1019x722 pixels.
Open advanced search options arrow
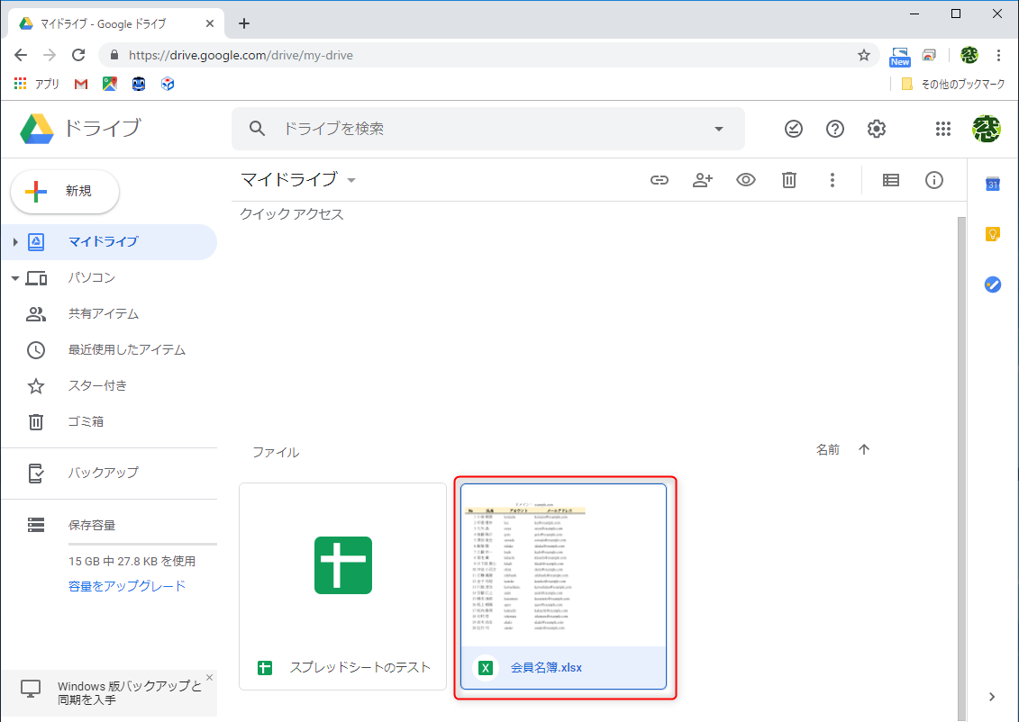(x=717, y=129)
